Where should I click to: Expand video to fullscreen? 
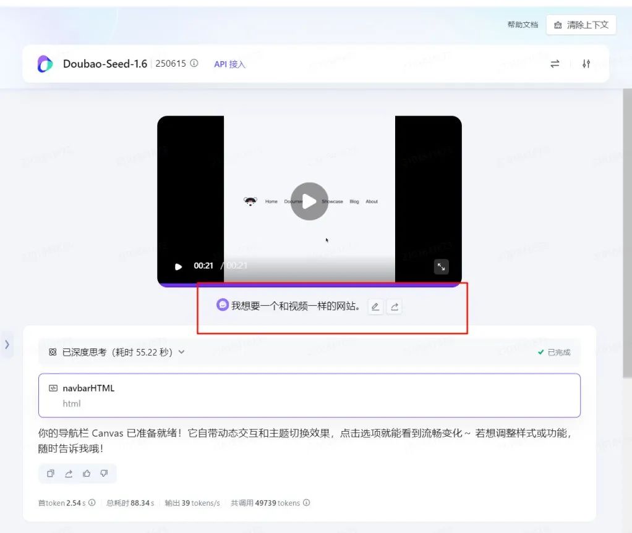click(x=441, y=267)
